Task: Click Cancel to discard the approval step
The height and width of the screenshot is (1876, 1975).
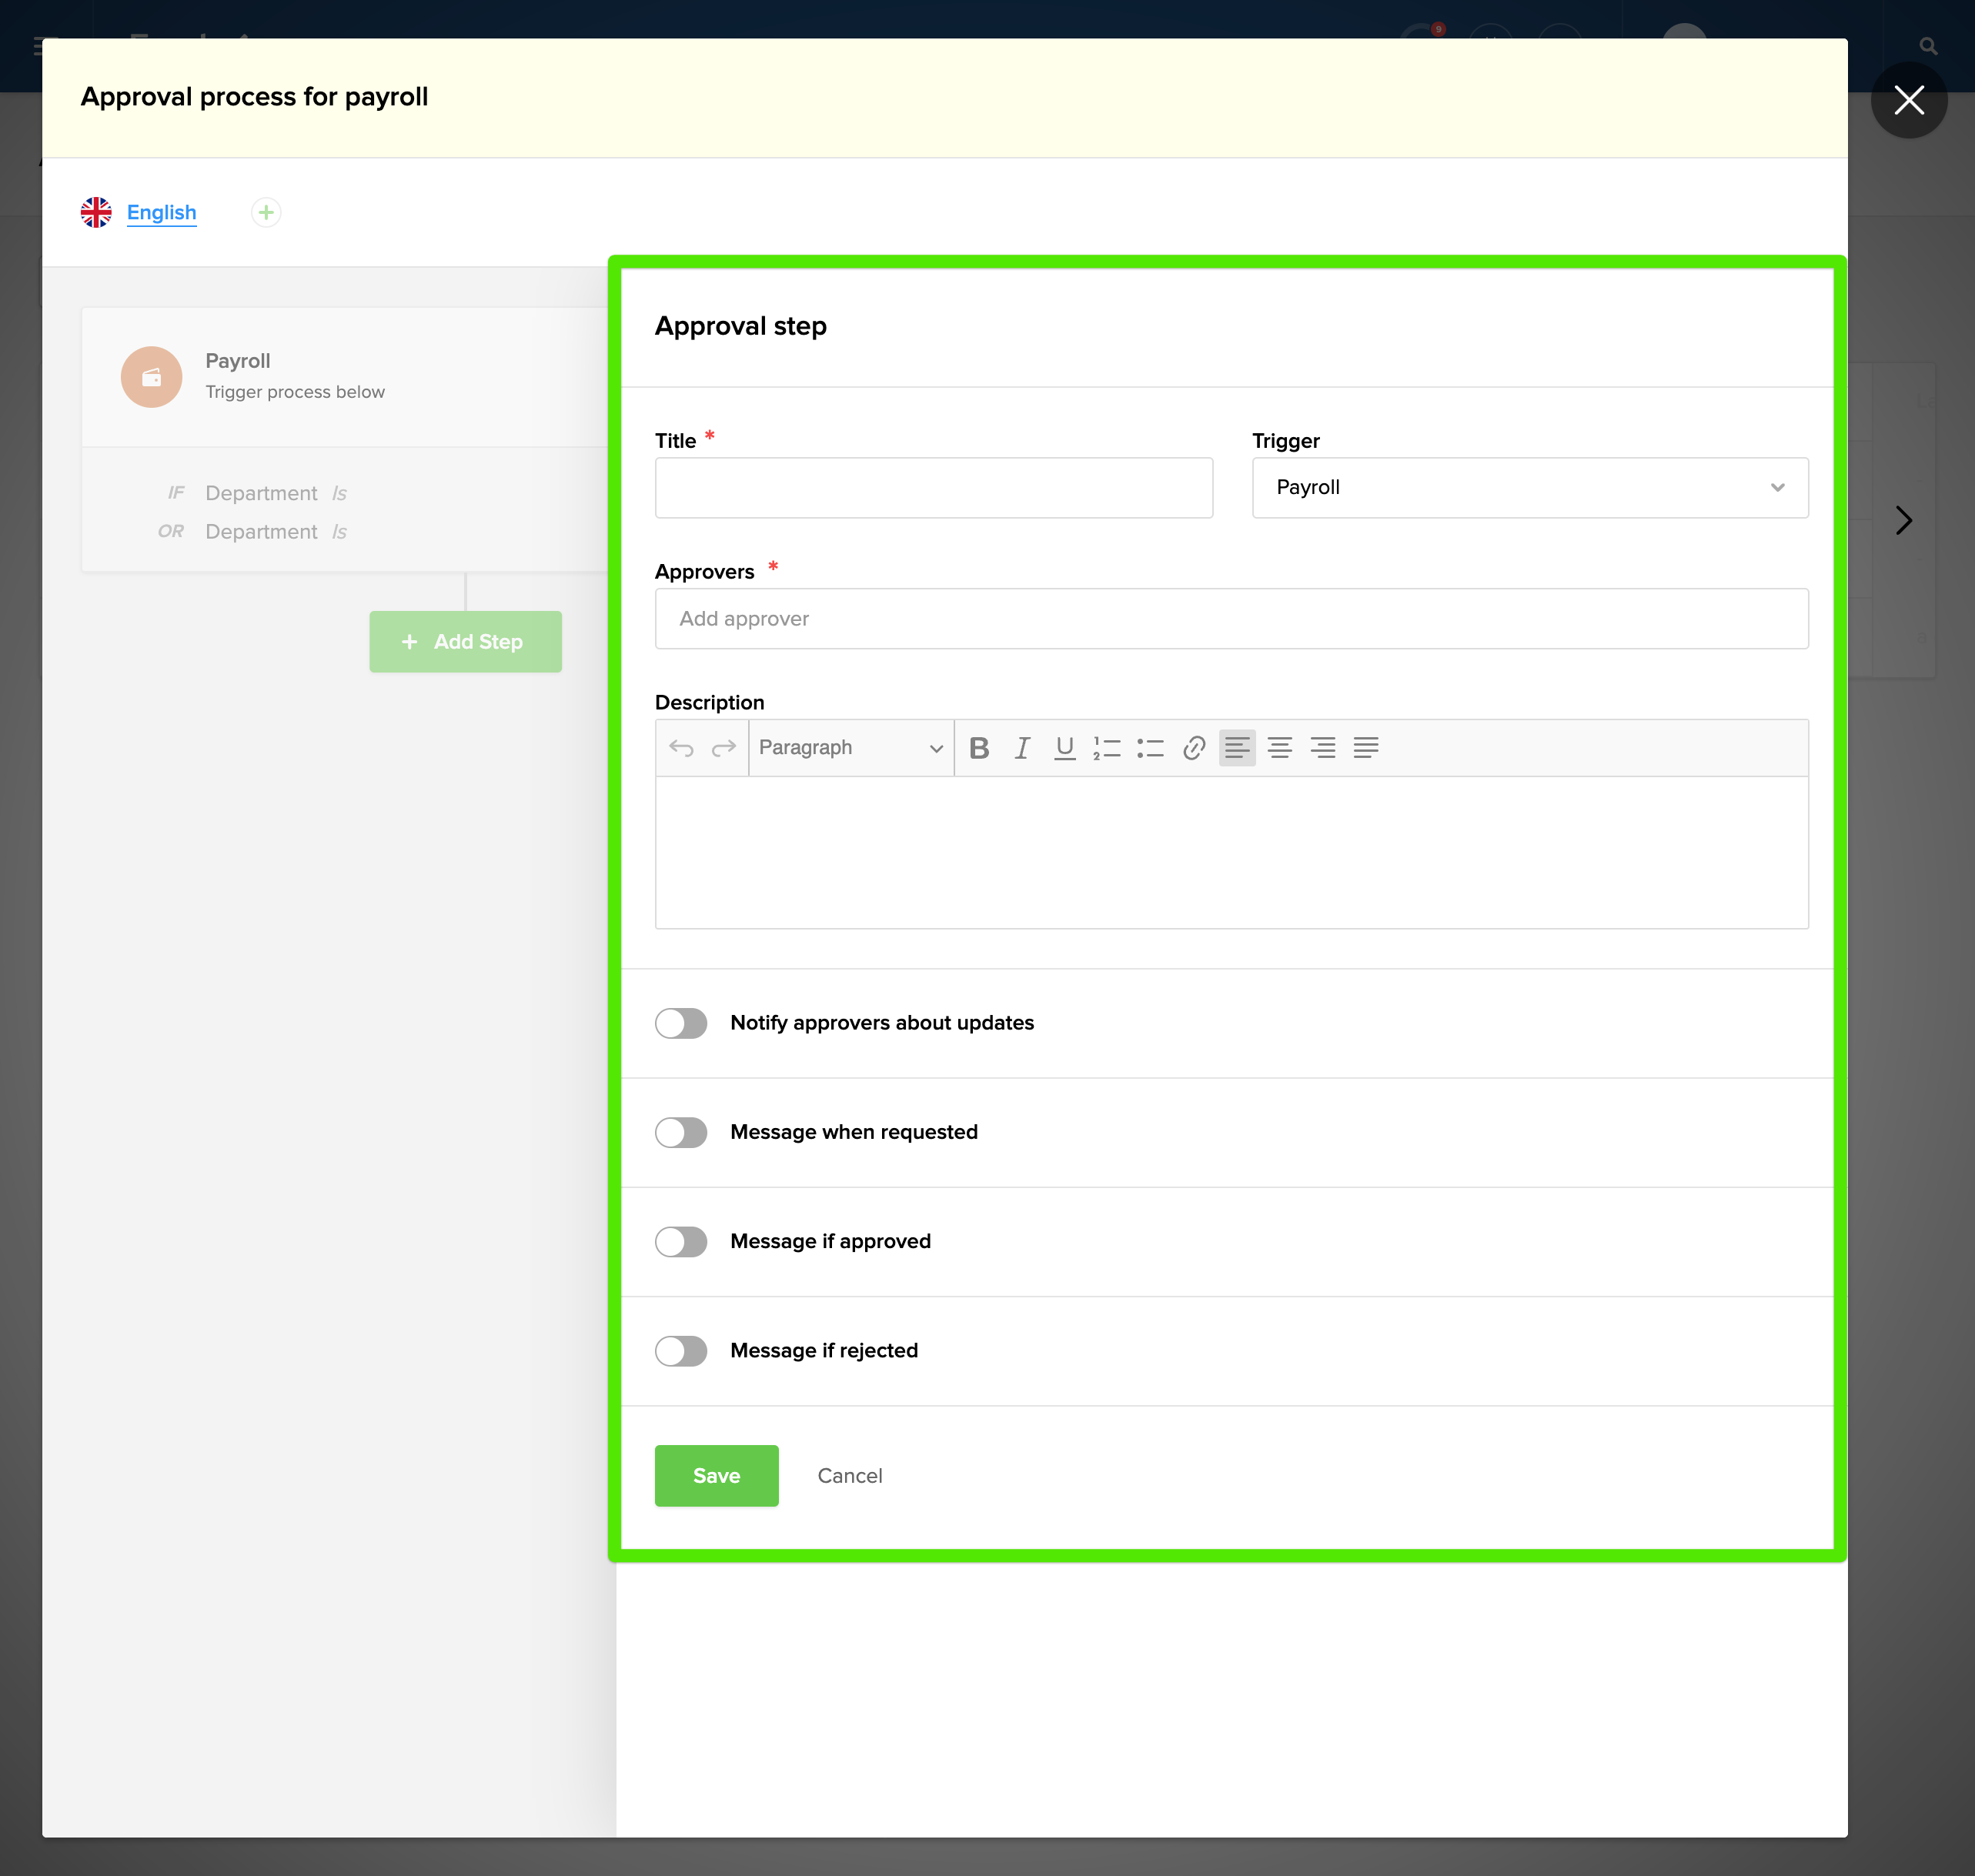Action: pyautogui.click(x=850, y=1475)
